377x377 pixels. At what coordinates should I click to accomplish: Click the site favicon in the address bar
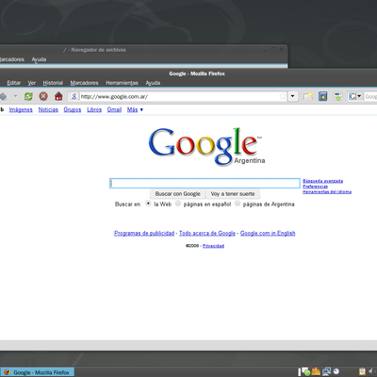tap(74, 96)
